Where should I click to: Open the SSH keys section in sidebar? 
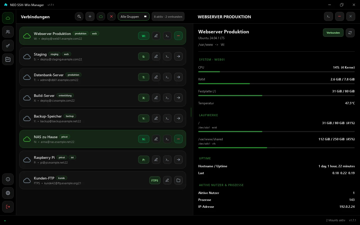click(8, 46)
